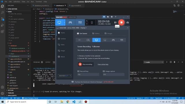Select fullscreen recording mode icon

point(96,40)
